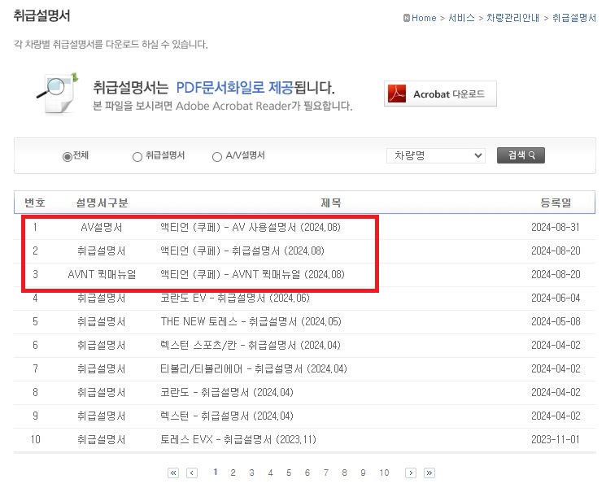Open page 5 in pagination

tap(289, 473)
